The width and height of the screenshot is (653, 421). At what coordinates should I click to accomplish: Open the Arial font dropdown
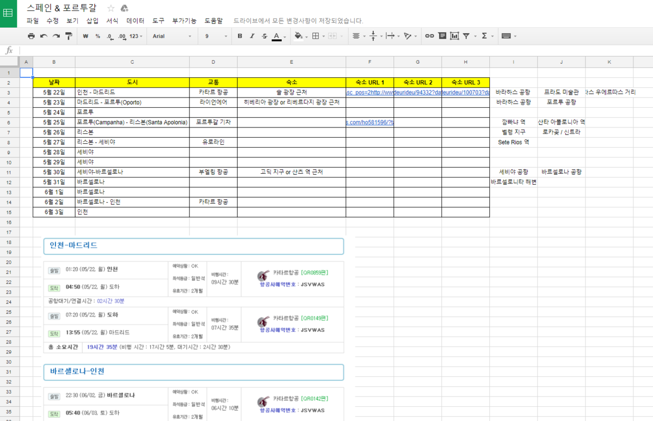[x=173, y=36]
